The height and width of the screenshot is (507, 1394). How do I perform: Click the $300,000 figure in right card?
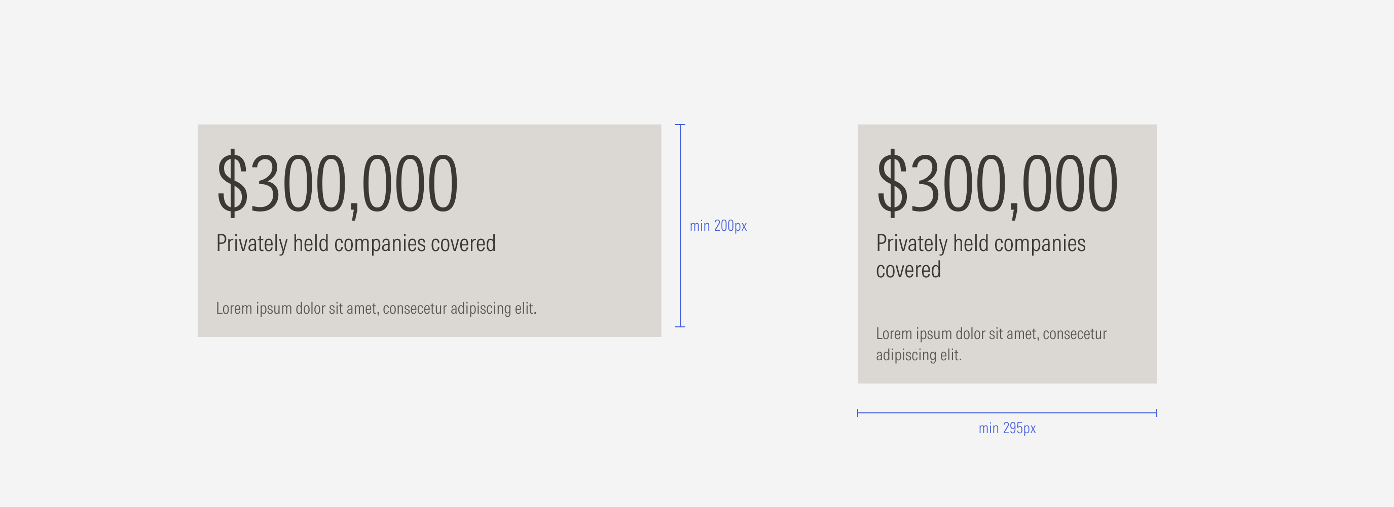tap(997, 184)
